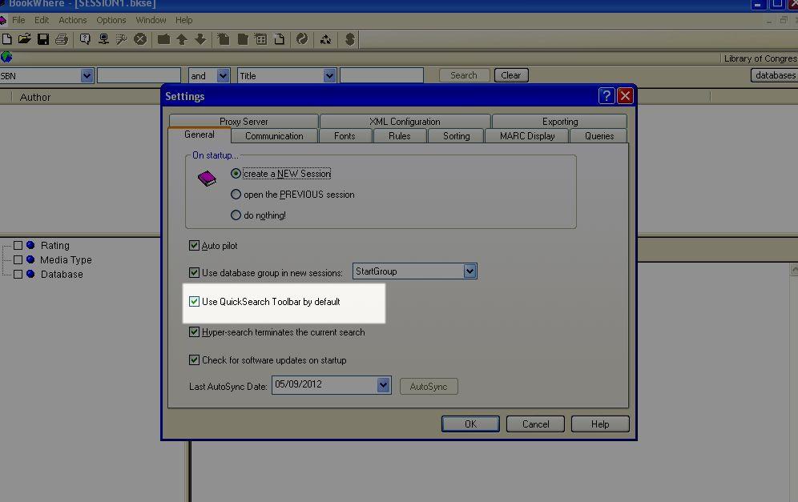Open the Proxy Server tab
The width and height of the screenshot is (798, 502).
(244, 122)
